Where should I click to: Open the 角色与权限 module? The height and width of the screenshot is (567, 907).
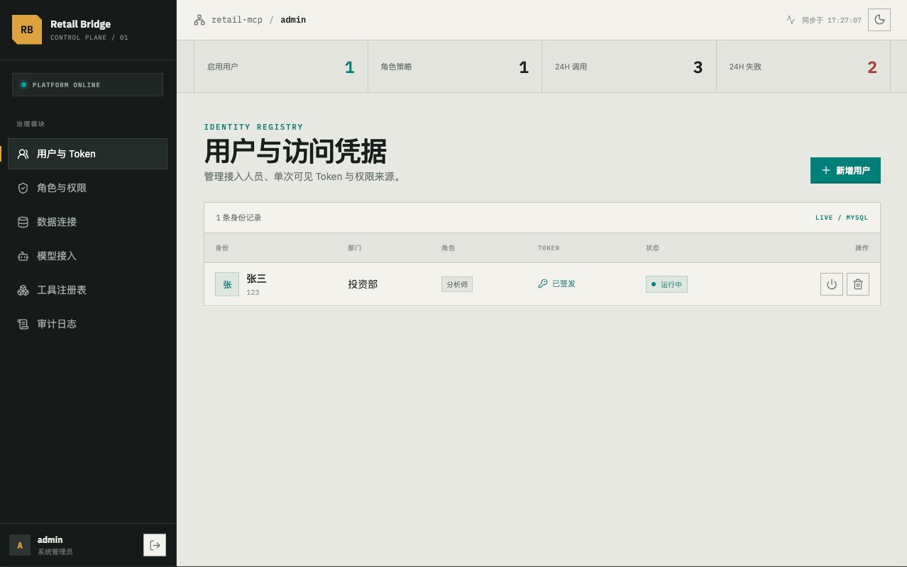(87, 188)
